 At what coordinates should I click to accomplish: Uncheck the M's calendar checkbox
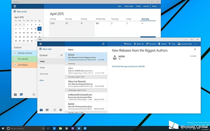(x=15, y=59)
